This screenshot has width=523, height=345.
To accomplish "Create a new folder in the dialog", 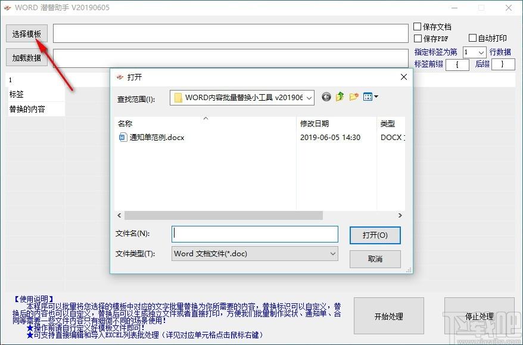I will [353, 97].
